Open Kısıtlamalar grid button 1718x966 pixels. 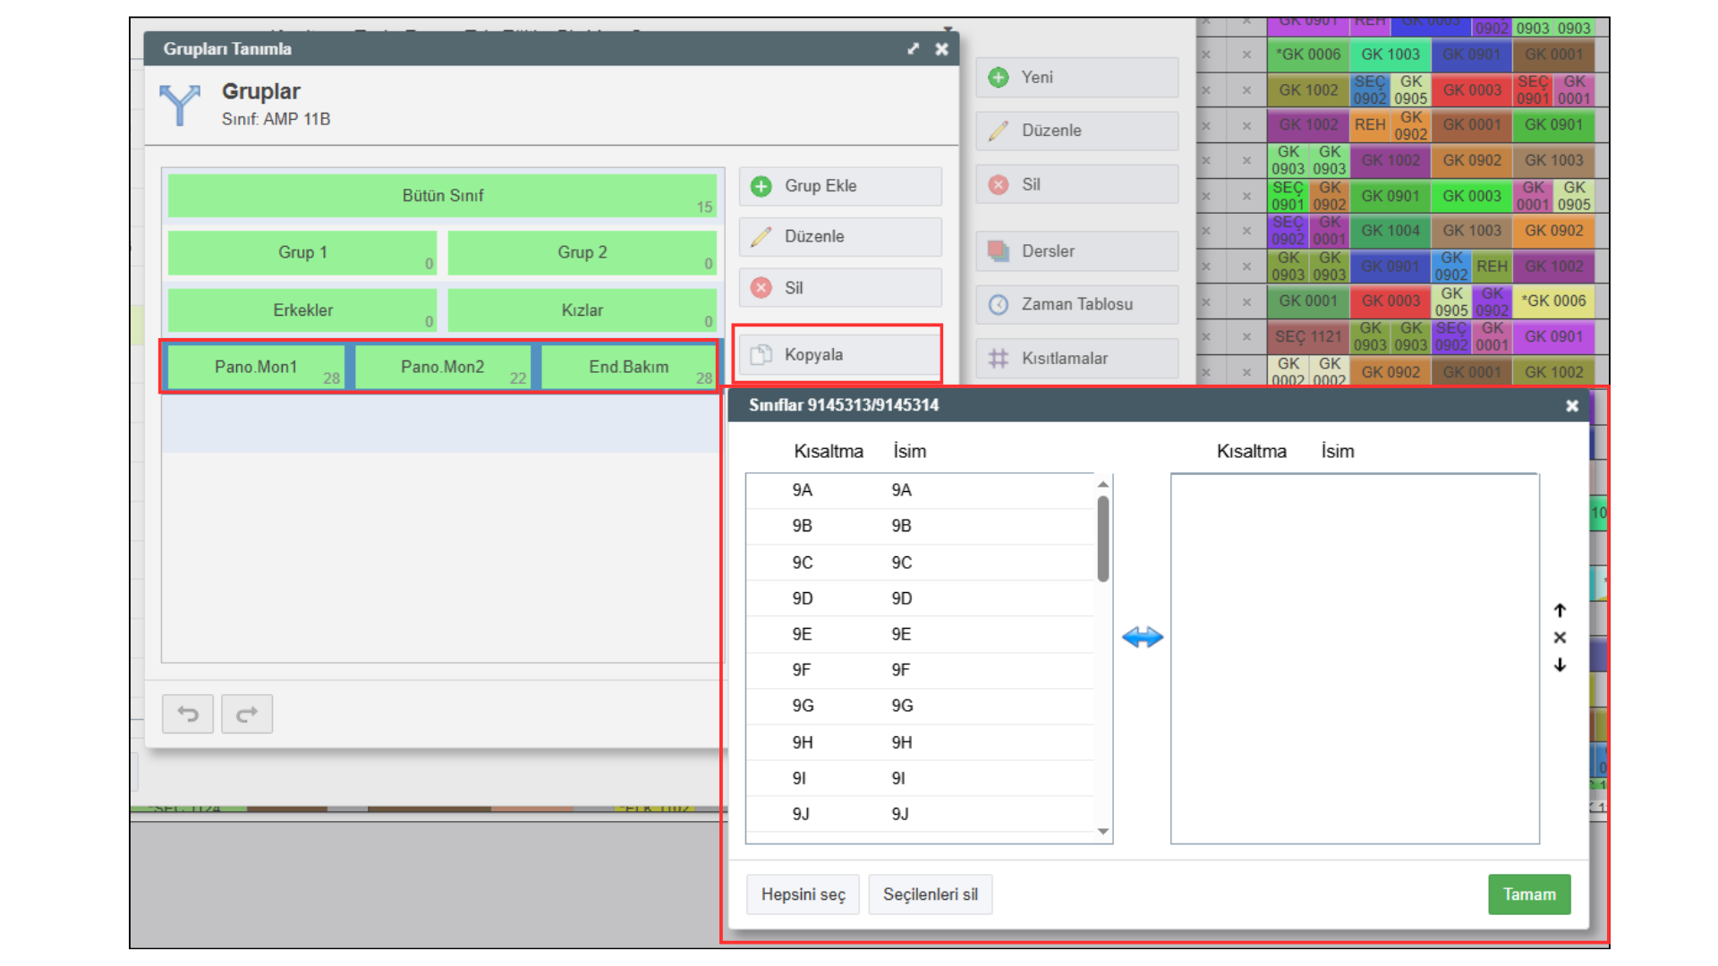click(x=1076, y=359)
